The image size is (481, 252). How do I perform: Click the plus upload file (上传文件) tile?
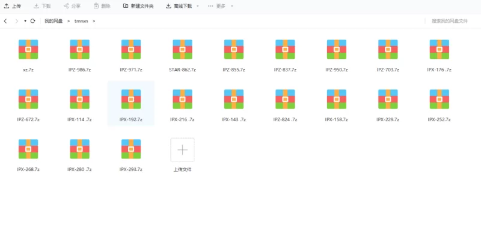click(x=183, y=150)
